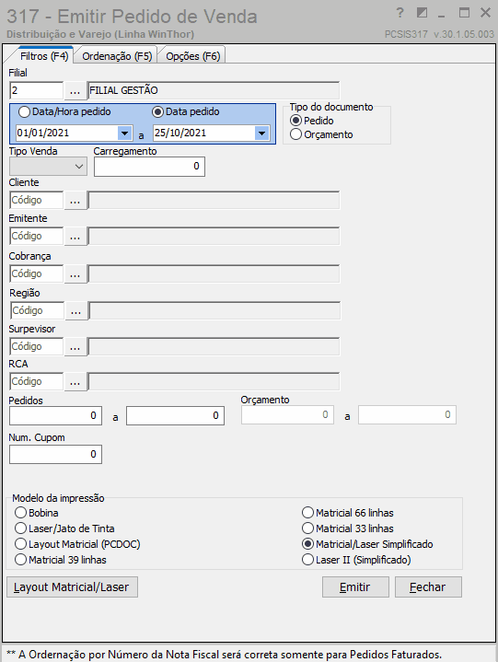Click the Layout Matricial/Laser button
This screenshot has height=662, width=498.
[72, 587]
